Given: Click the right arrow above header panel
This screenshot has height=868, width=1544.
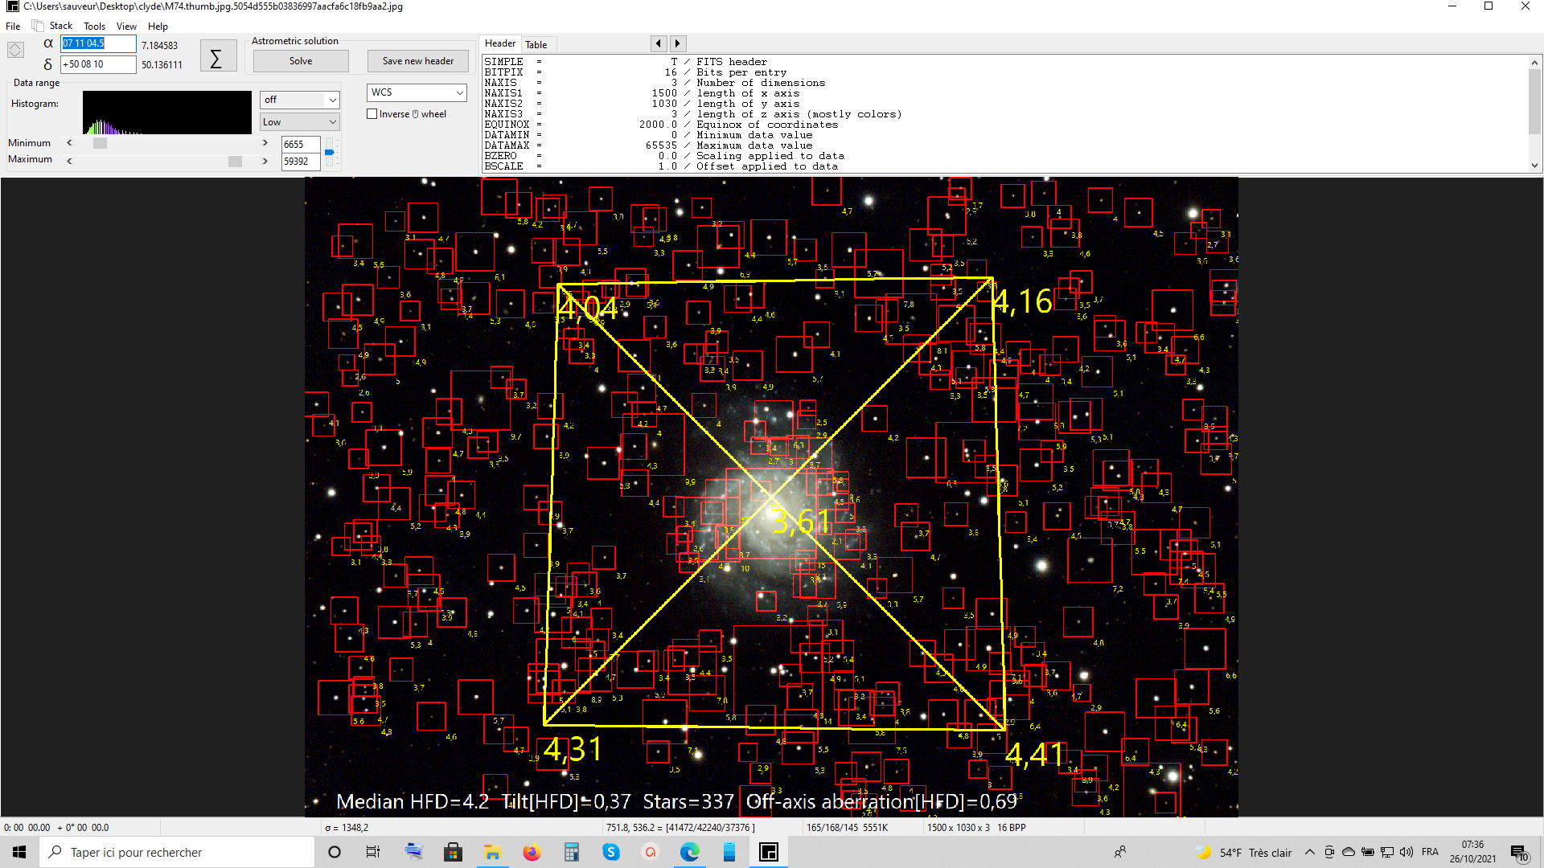Looking at the screenshot, I should [x=677, y=43].
